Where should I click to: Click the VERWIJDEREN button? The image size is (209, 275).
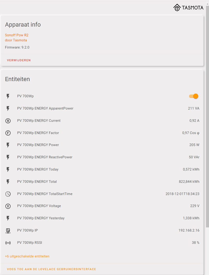point(19,60)
